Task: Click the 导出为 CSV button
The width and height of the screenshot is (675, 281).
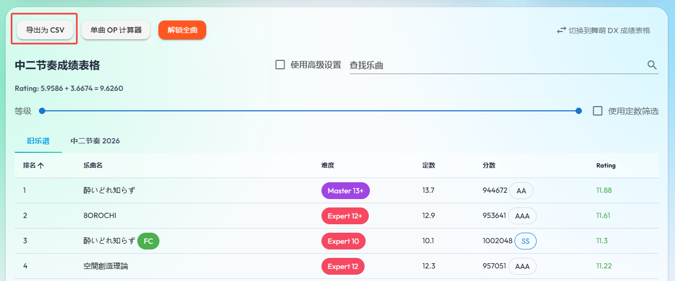Action: pyautogui.click(x=45, y=30)
